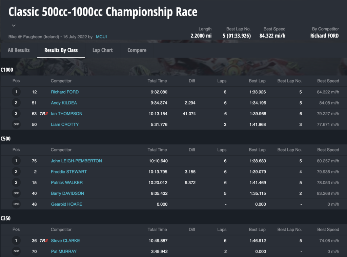347x257 pixels.
Task: Click race number 48 in Gearoid HOARE row
Action: tap(34, 204)
